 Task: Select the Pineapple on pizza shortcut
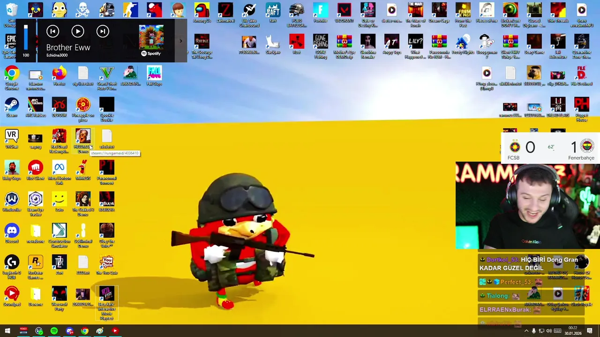(83, 110)
